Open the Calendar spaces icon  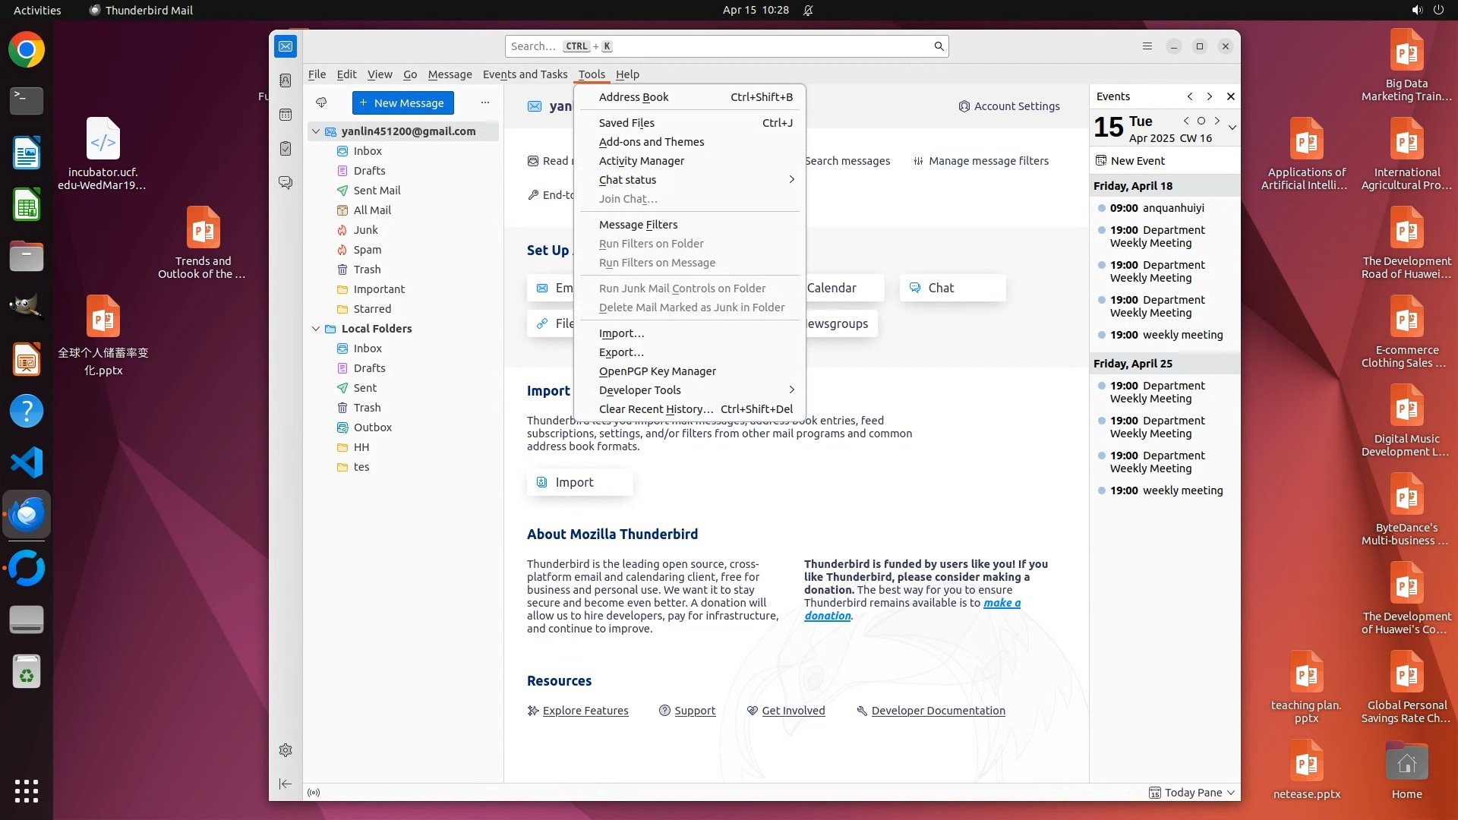pyautogui.click(x=286, y=115)
